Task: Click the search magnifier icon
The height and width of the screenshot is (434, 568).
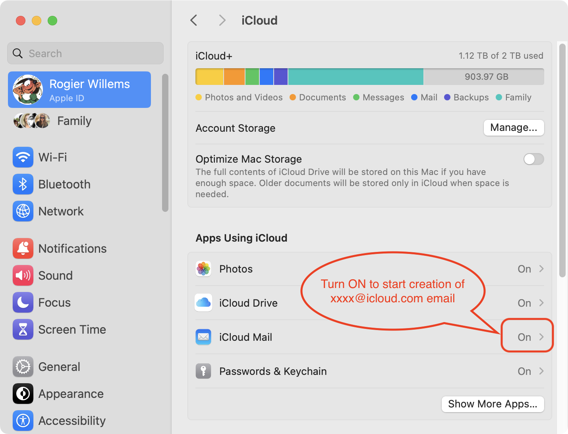Action: tap(18, 53)
